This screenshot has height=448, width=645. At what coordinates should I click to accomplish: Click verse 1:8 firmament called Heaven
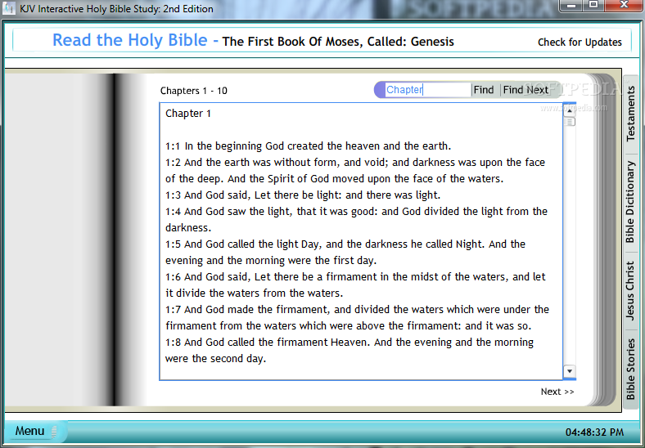(x=350, y=350)
